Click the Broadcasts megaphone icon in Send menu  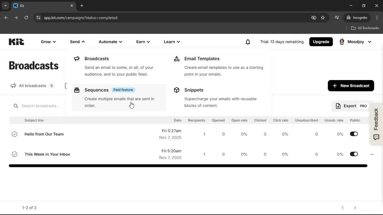(x=77, y=59)
